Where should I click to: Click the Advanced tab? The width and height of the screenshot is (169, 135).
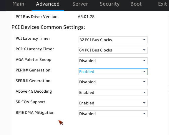48,4
